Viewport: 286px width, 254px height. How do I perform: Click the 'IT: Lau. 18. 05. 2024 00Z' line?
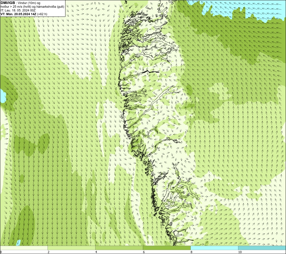[x=18, y=10]
